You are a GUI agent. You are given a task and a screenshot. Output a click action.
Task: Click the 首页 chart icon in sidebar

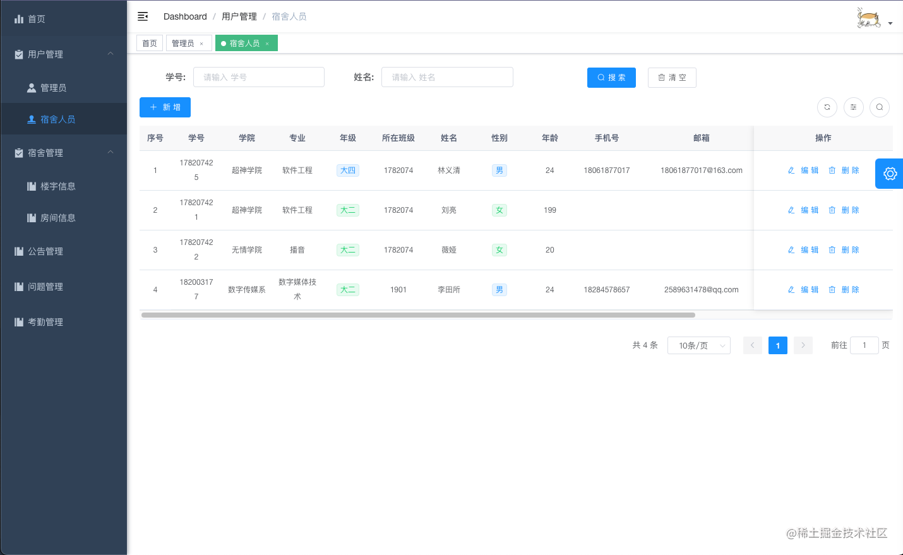tap(19, 19)
